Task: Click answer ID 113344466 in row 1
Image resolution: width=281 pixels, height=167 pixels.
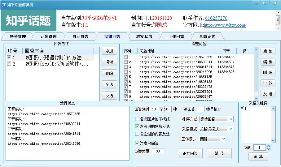Action: [x=226, y=57]
